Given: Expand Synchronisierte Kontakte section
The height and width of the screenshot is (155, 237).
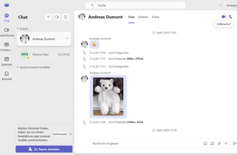Looking at the screenshot, I should [34, 67].
